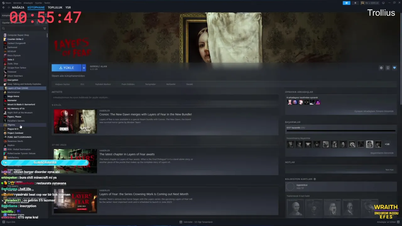
Task: Click the Plague M.D. game icon
Action: (x=5, y=129)
